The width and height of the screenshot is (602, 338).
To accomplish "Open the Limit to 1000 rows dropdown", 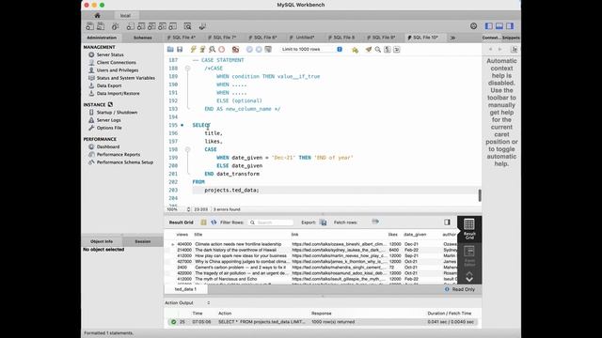I will [x=311, y=50].
